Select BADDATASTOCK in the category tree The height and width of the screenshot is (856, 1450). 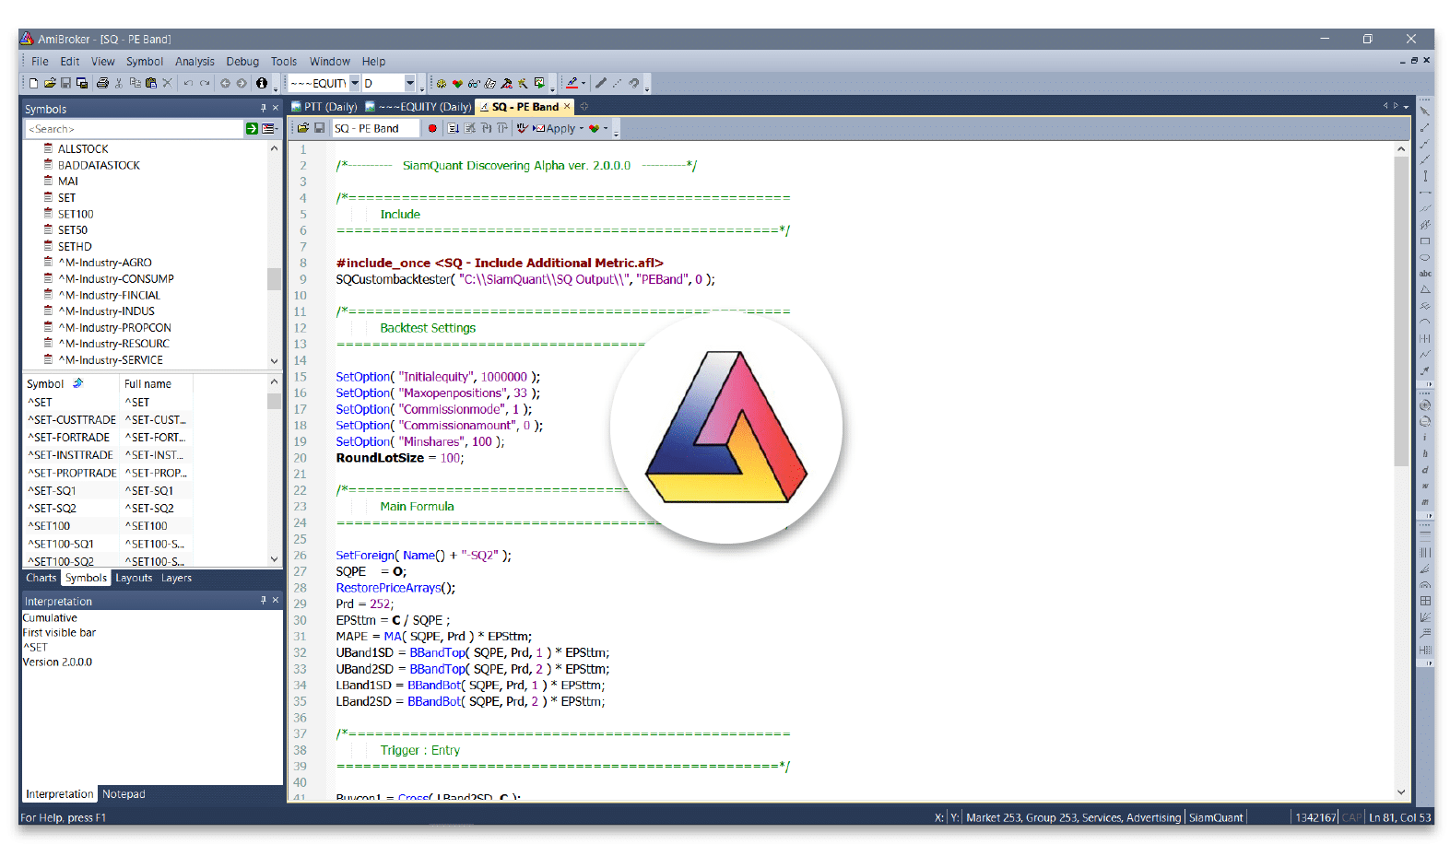click(99, 165)
